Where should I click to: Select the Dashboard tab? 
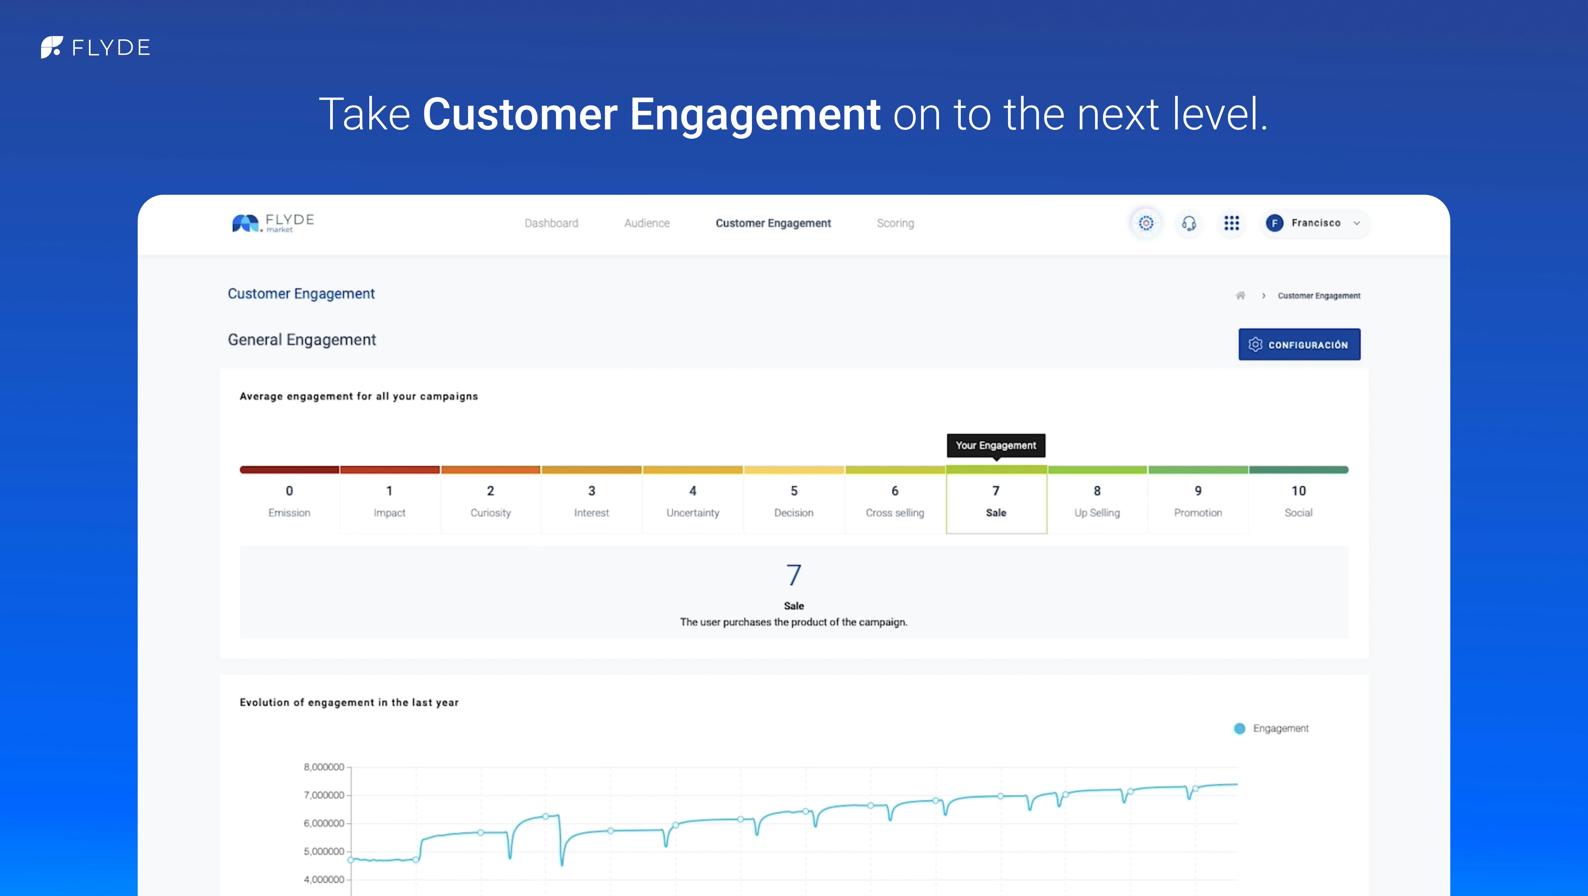pos(552,222)
